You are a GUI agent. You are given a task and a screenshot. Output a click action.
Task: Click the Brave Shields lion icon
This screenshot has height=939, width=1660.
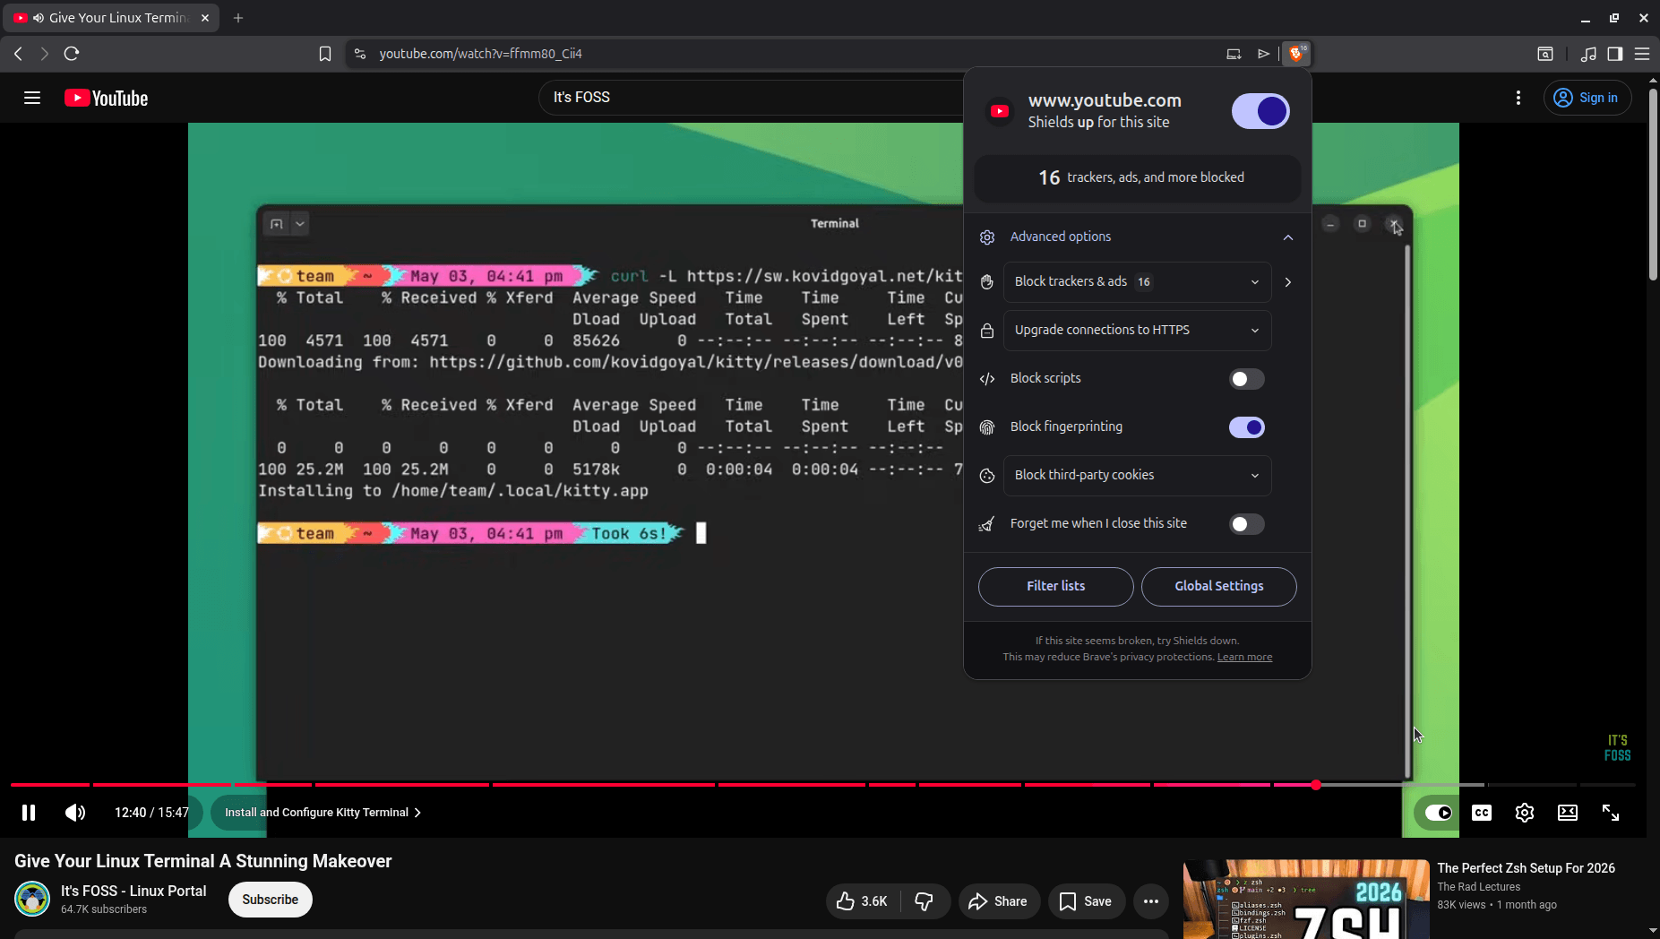(x=1295, y=54)
